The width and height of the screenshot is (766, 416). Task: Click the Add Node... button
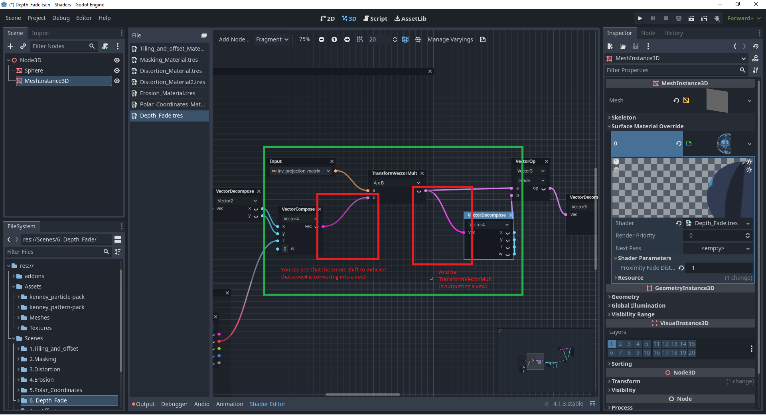click(x=234, y=39)
